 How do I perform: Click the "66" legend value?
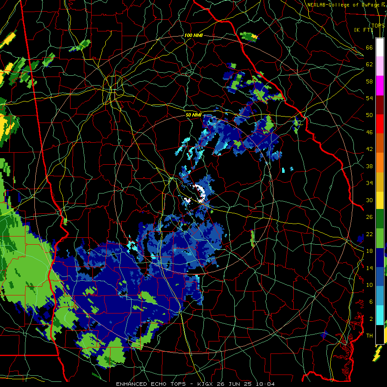[x=369, y=47]
